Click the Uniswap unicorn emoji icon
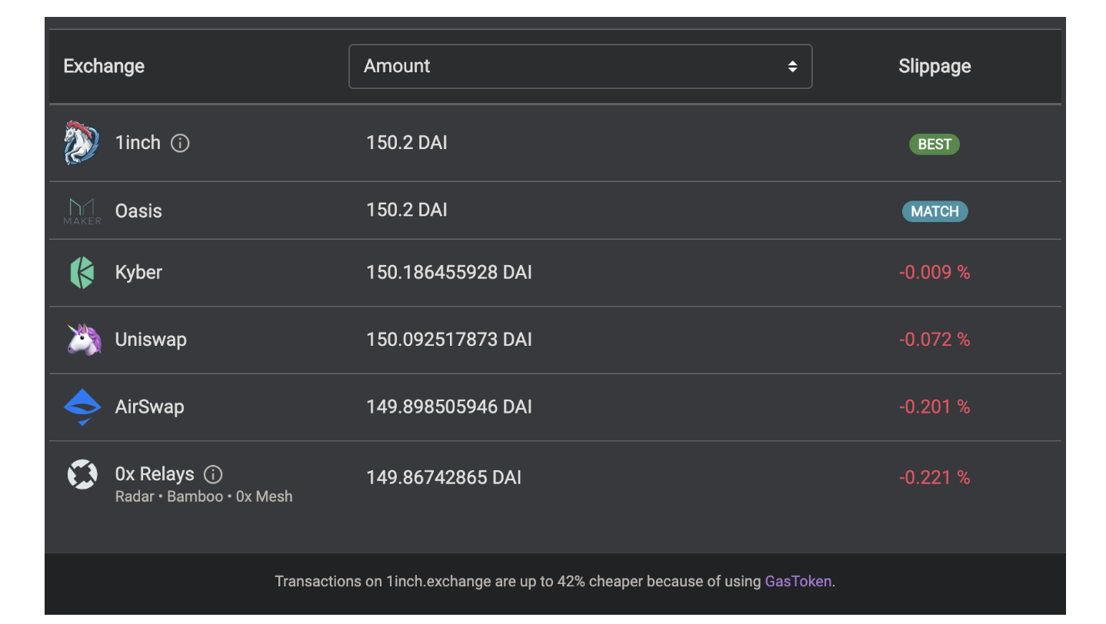This screenshot has width=1106, height=624. tap(84, 340)
